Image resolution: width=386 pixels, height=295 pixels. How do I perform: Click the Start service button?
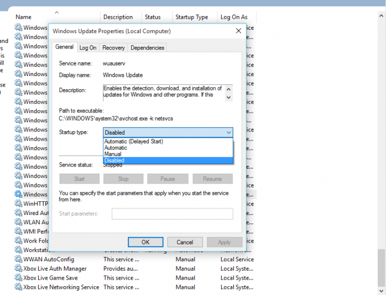79,179
